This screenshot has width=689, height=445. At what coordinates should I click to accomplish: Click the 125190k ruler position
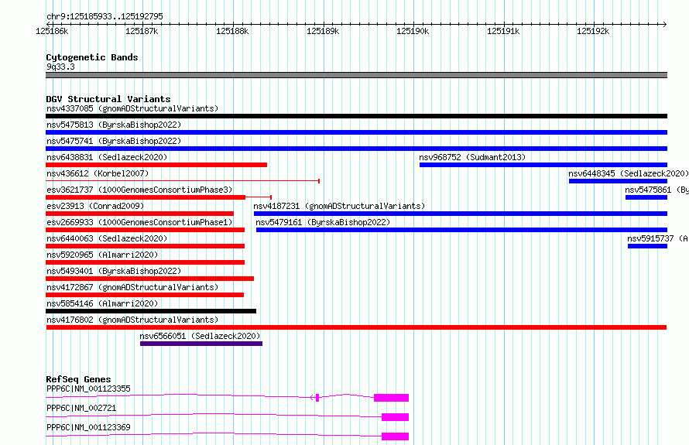[x=413, y=31]
